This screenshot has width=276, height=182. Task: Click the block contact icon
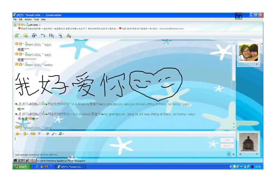tap(69, 35)
